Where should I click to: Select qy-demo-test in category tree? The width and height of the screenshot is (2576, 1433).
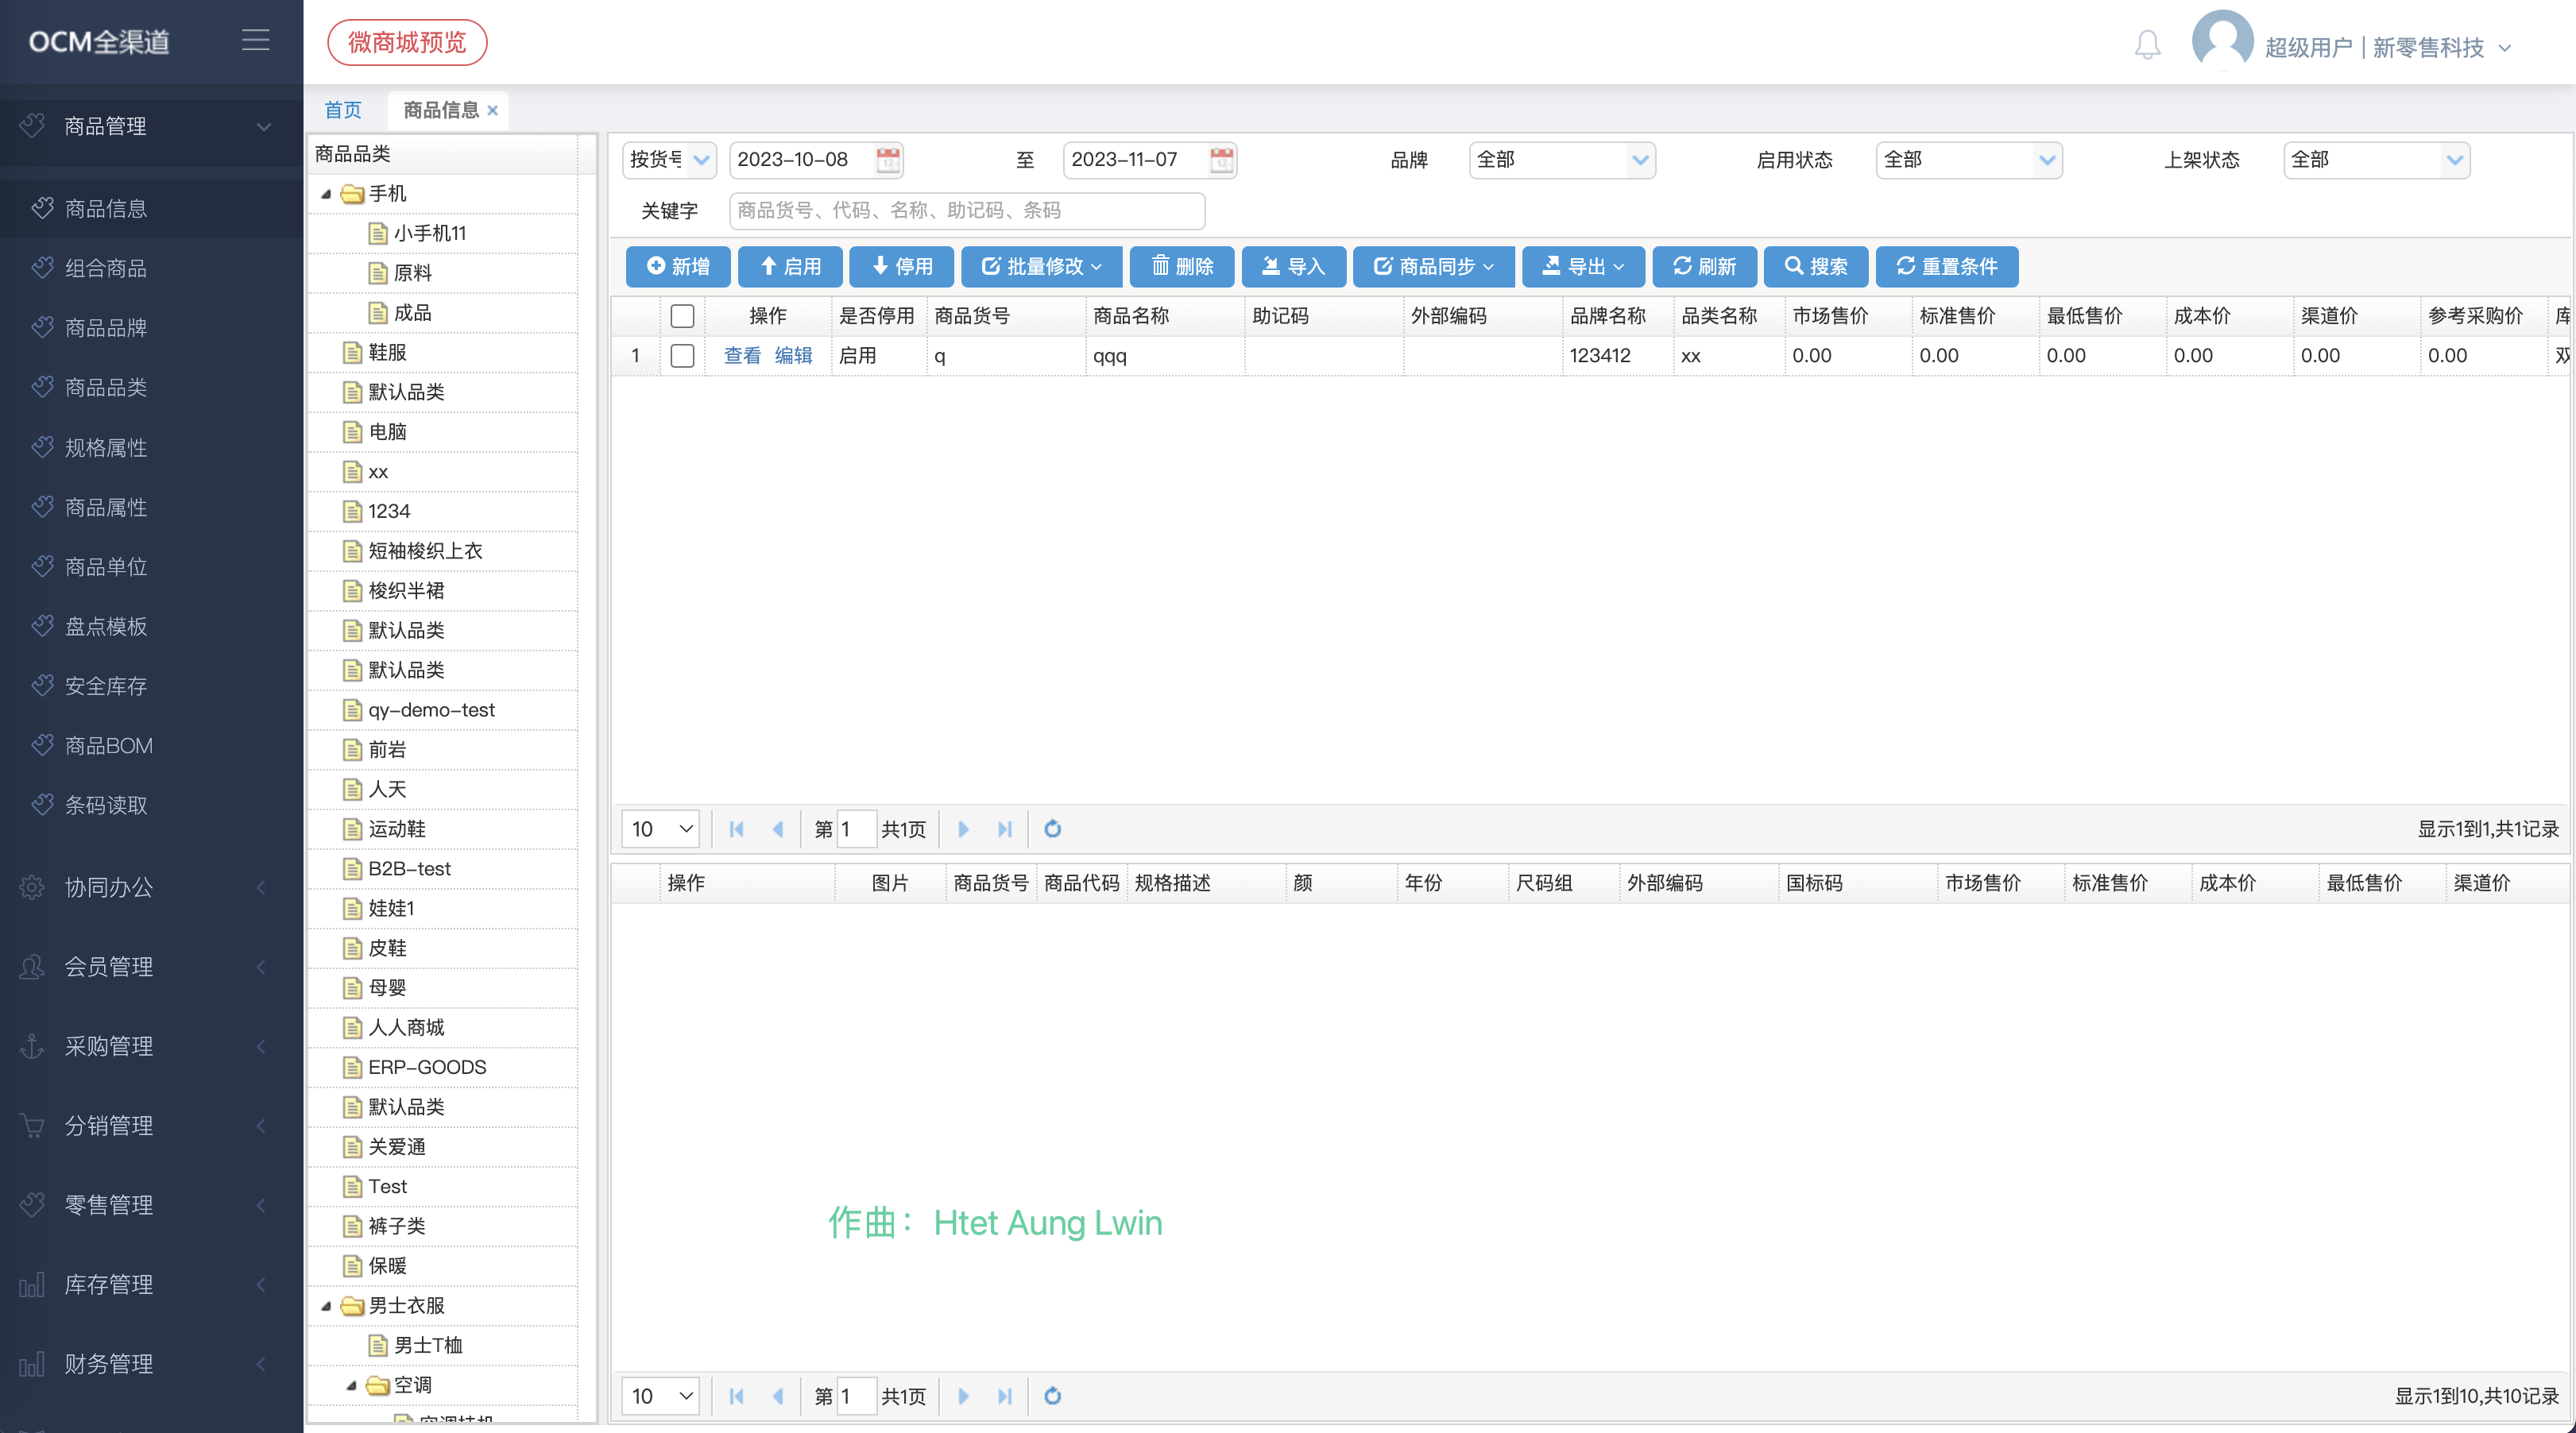431,710
